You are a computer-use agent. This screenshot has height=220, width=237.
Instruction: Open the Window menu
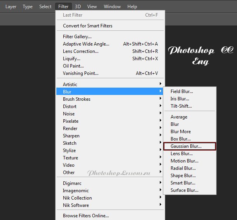[112, 7]
